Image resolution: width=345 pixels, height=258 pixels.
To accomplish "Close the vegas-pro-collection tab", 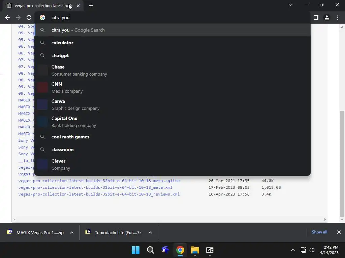I will click(x=78, y=6).
